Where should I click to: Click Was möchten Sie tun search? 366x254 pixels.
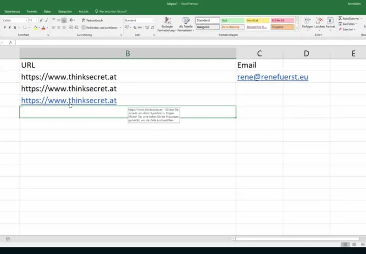point(111,11)
